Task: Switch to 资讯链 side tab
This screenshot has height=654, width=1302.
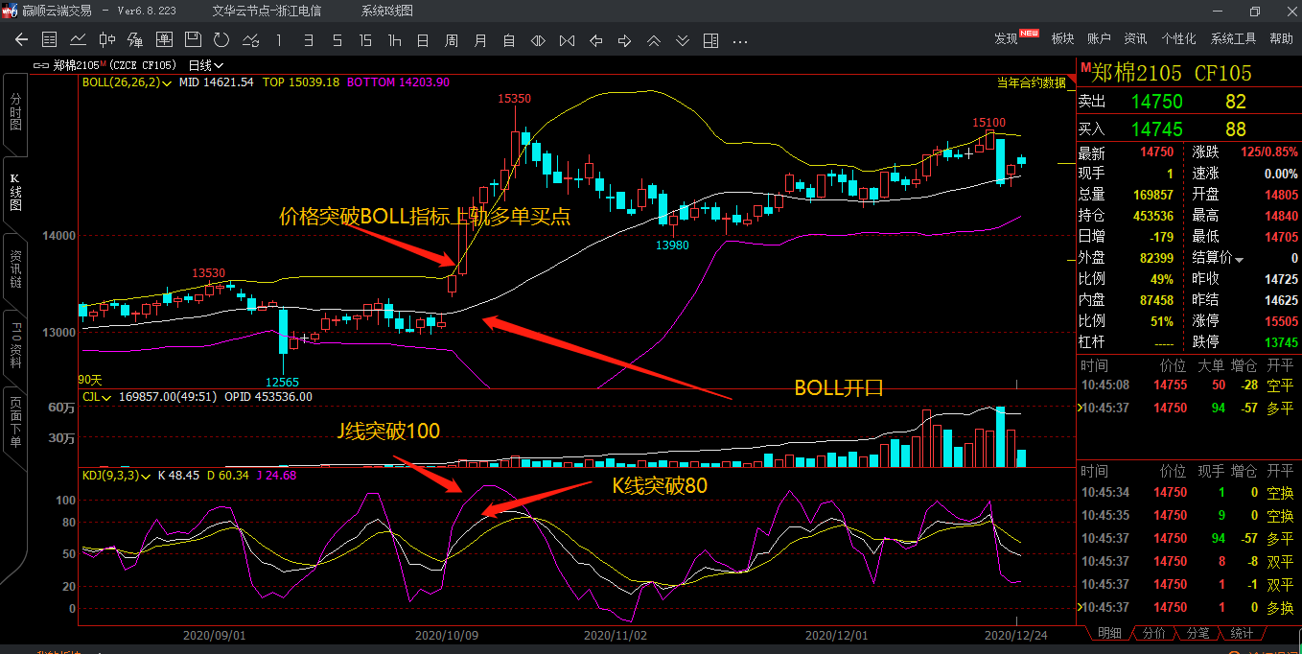Action: (x=14, y=270)
